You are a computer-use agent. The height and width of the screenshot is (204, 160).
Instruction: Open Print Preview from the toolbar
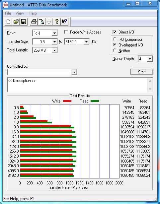click(41, 22)
